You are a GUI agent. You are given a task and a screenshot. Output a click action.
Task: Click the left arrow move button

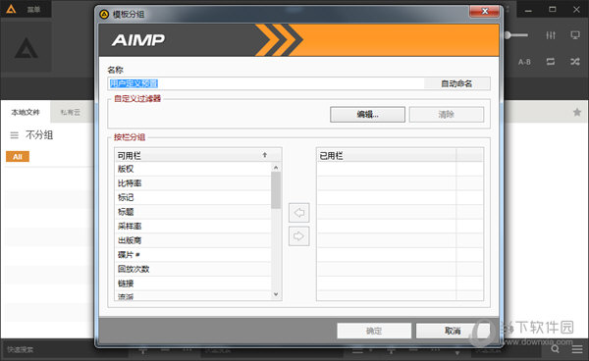(299, 213)
